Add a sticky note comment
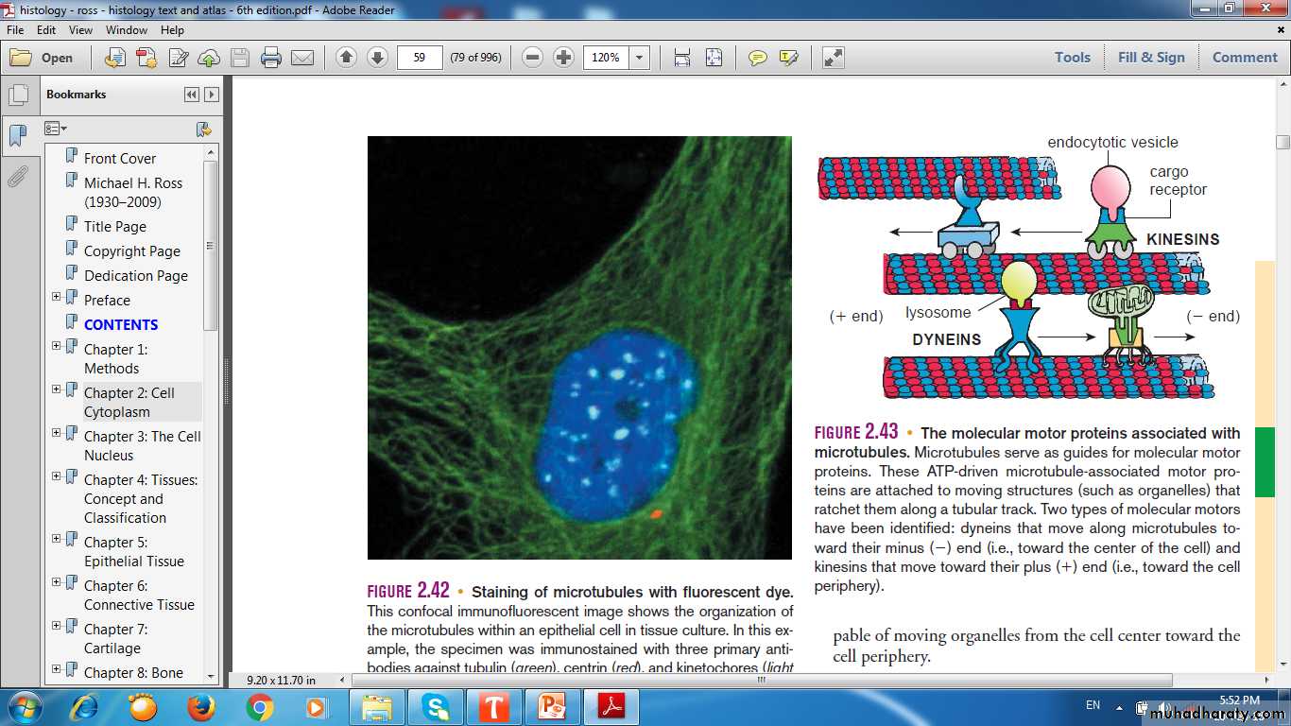Viewport: 1291px width, 726px height. coord(757,58)
